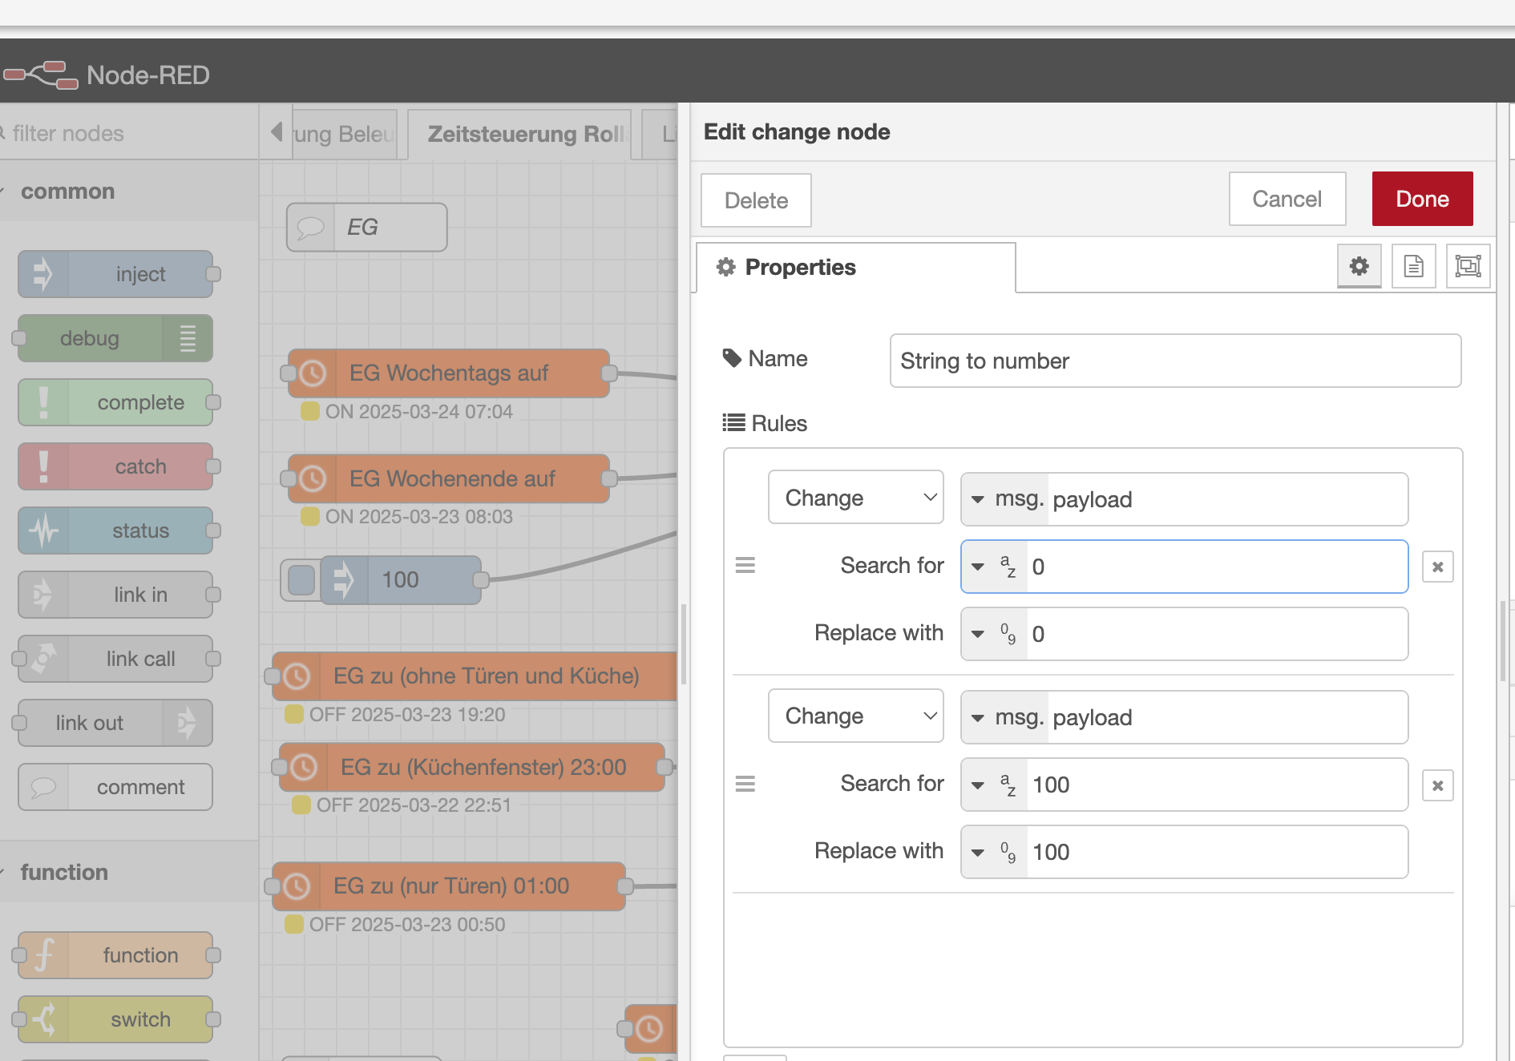Image resolution: width=1515 pixels, height=1061 pixels.
Task: Focus the filter nodes search box
Action: click(x=128, y=133)
